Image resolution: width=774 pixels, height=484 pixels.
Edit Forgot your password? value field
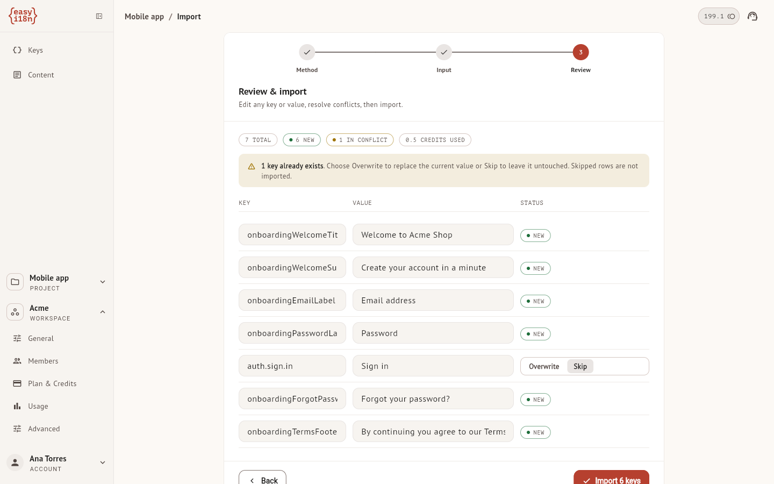(433, 398)
